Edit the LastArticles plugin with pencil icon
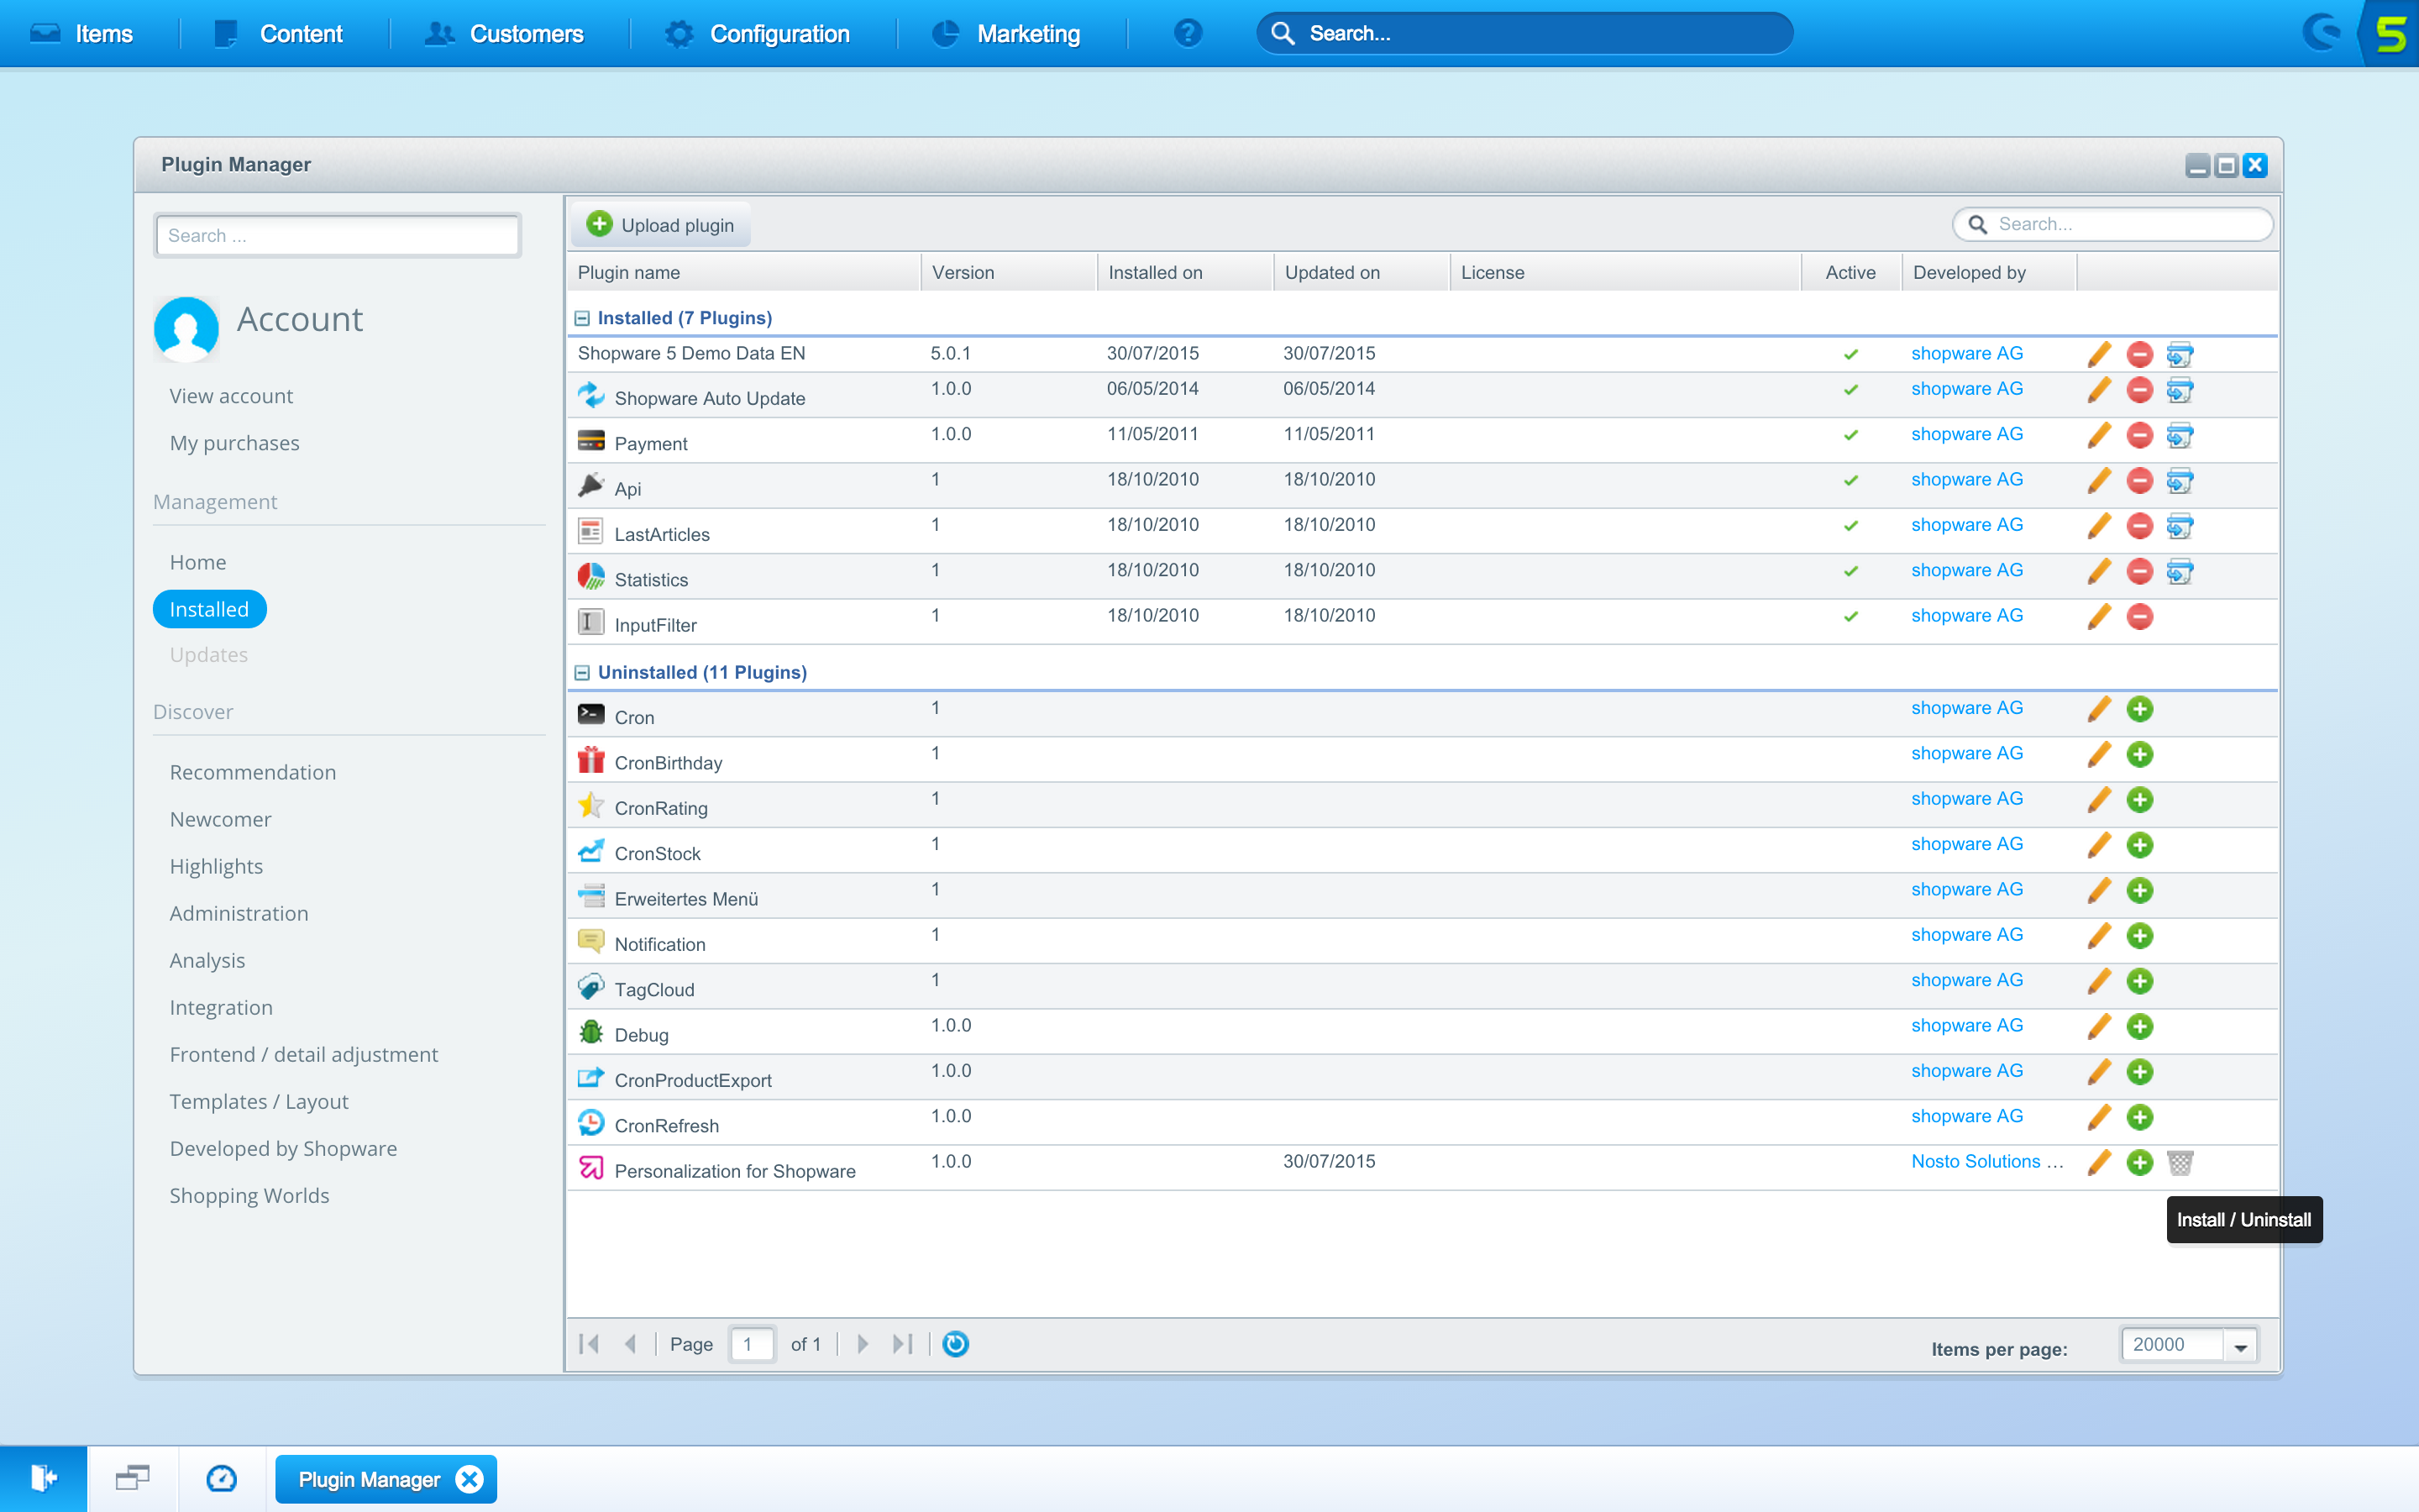 (2099, 526)
